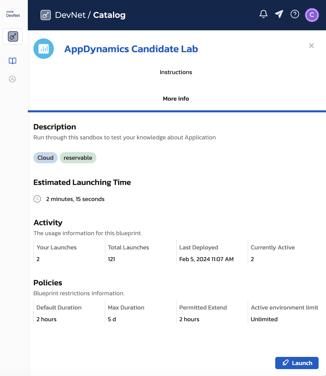The height and width of the screenshot is (376, 326).
Task: Open the book documentation sidebar icon
Action: [x=12, y=61]
